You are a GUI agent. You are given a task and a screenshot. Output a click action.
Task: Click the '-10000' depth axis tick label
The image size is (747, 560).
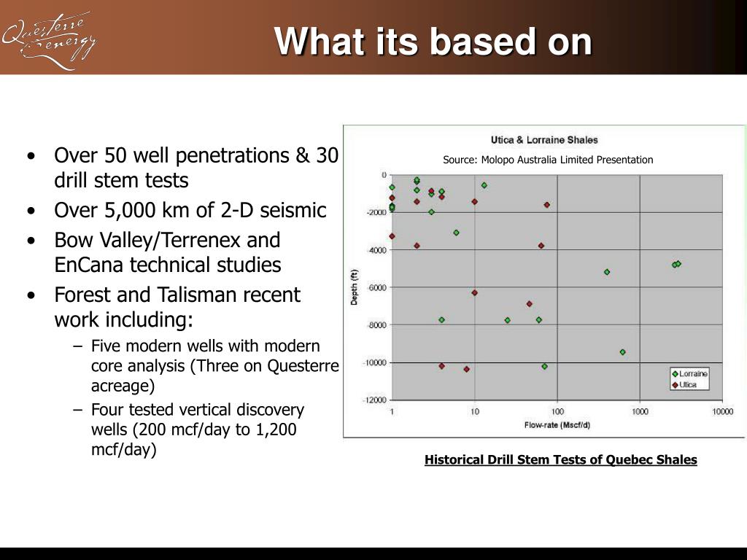click(374, 362)
